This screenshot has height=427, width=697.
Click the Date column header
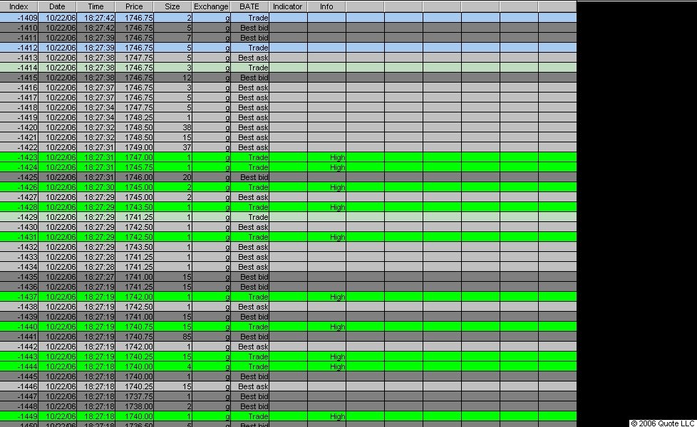(x=57, y=6)
